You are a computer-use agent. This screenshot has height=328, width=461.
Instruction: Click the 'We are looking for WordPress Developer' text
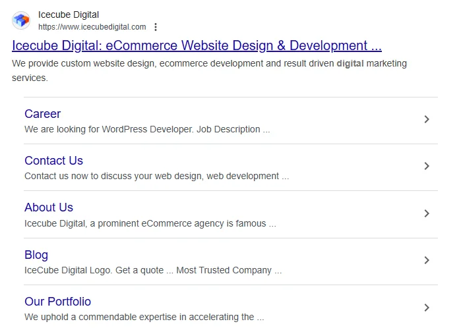click(x=147, y=130)
